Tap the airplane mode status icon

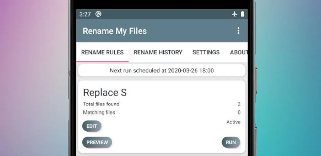234,14
